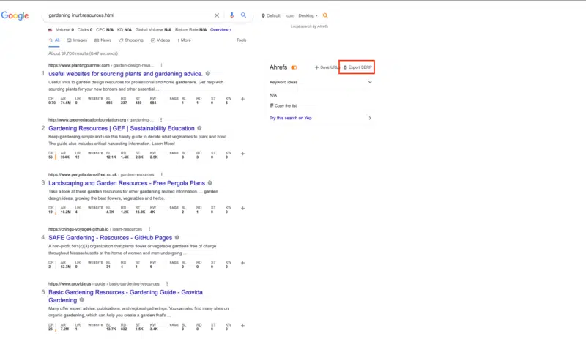Click gray icon after 'GitHub Pages' title
This screenshot has height=339, width=586.
tap(177, 237)
